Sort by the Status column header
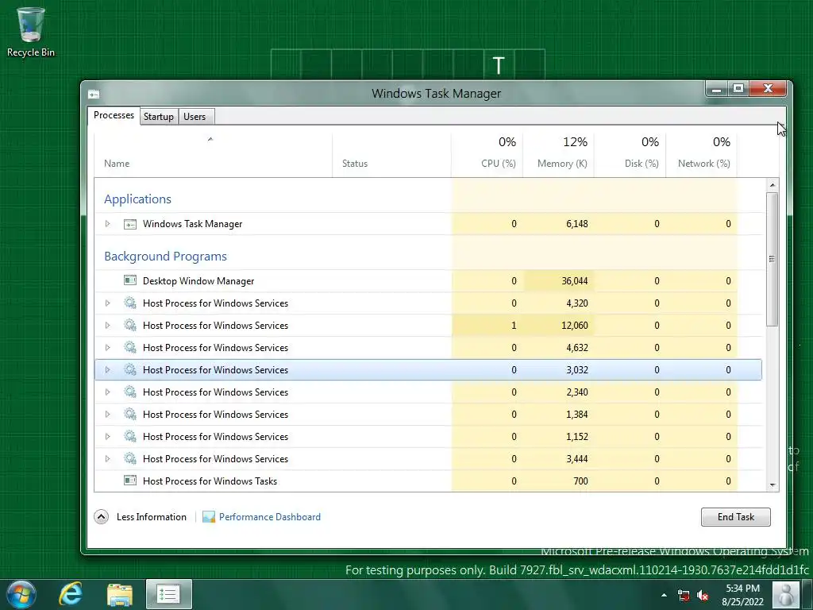This screenshot has height=610, width=813. pyautogui.click(x=391, y=155)
